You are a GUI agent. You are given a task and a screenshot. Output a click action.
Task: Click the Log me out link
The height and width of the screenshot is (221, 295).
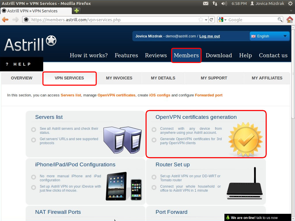[x=210, y=36]
